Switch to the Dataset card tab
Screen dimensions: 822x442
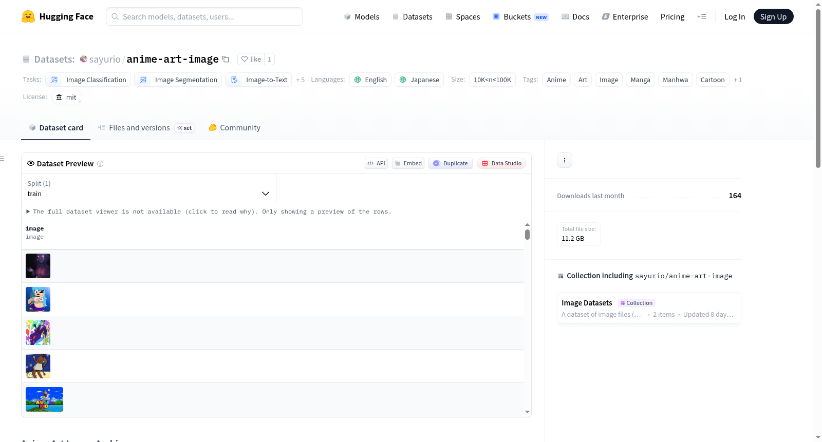click(x=56, y=128)
